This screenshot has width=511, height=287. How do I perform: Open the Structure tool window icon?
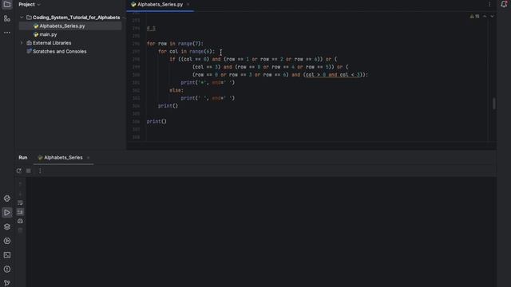[x=7, y=18]
